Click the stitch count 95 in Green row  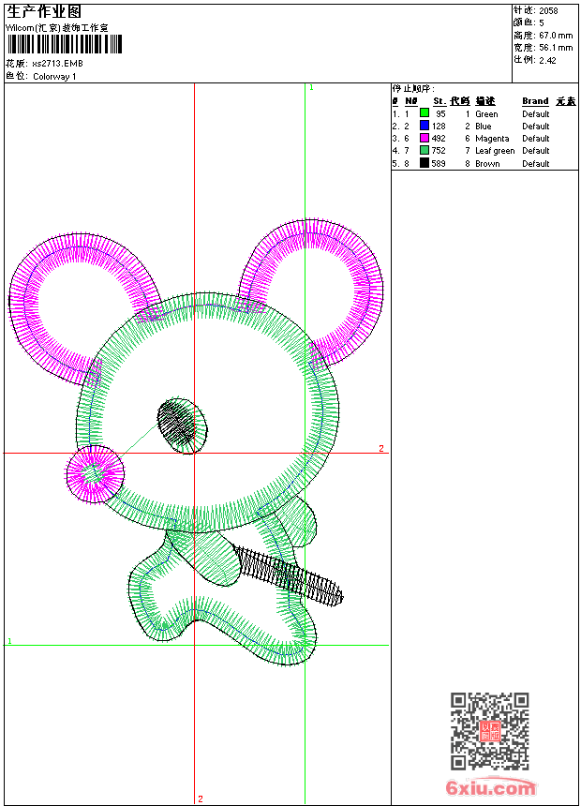tap(440, 114)
